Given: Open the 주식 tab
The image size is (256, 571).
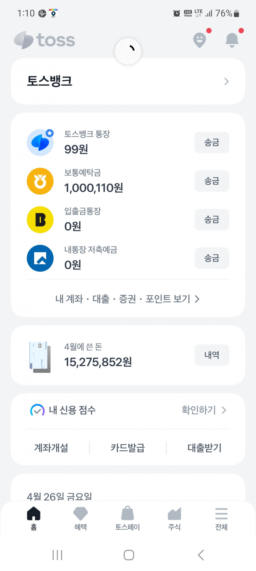Looking at the screenshot, I should [x=174, y=518].
